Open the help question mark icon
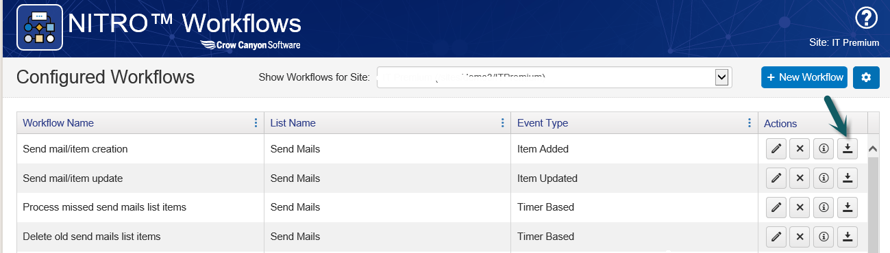 click(867, 18)
